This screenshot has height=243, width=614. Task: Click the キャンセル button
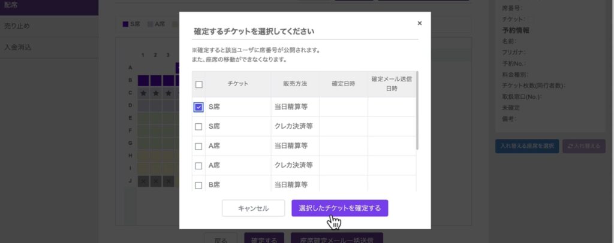(253, 208)
